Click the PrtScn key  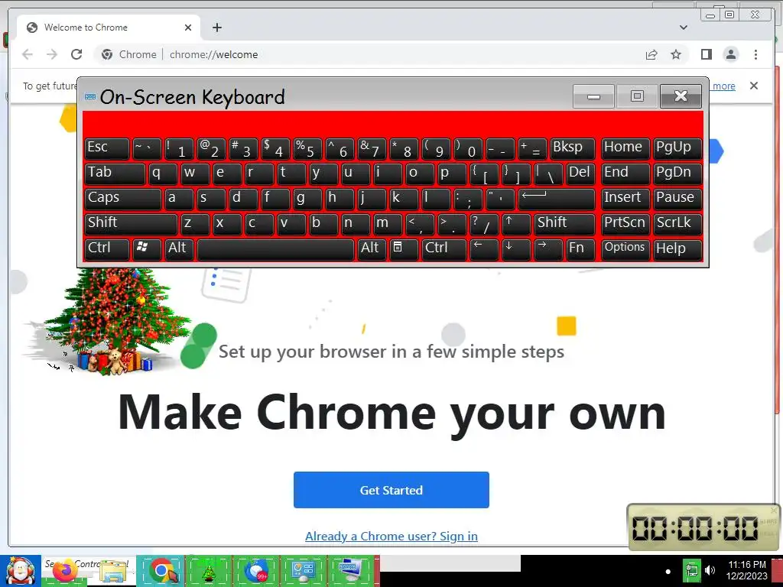[625, 224]
